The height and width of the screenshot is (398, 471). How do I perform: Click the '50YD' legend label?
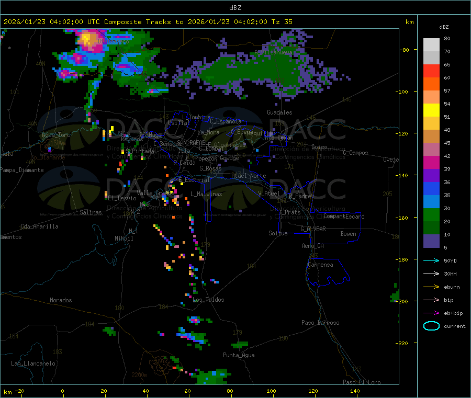coord(450,260)
